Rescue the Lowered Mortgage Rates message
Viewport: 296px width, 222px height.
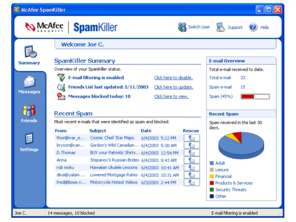pyautogui.click(x=192, y=175)
